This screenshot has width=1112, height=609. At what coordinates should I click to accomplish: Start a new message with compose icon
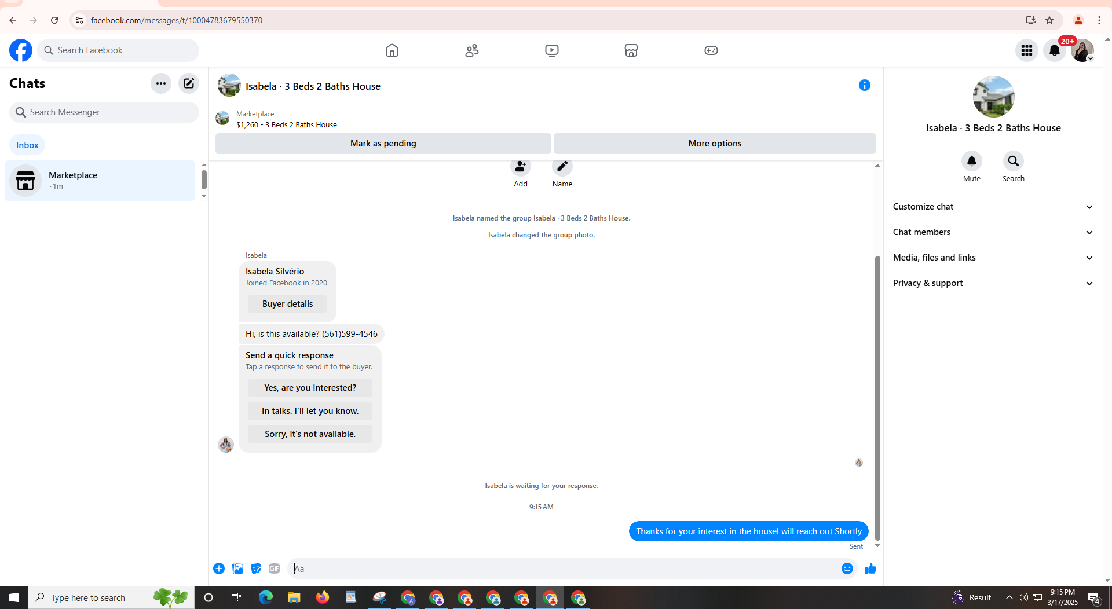click(189, 83)
